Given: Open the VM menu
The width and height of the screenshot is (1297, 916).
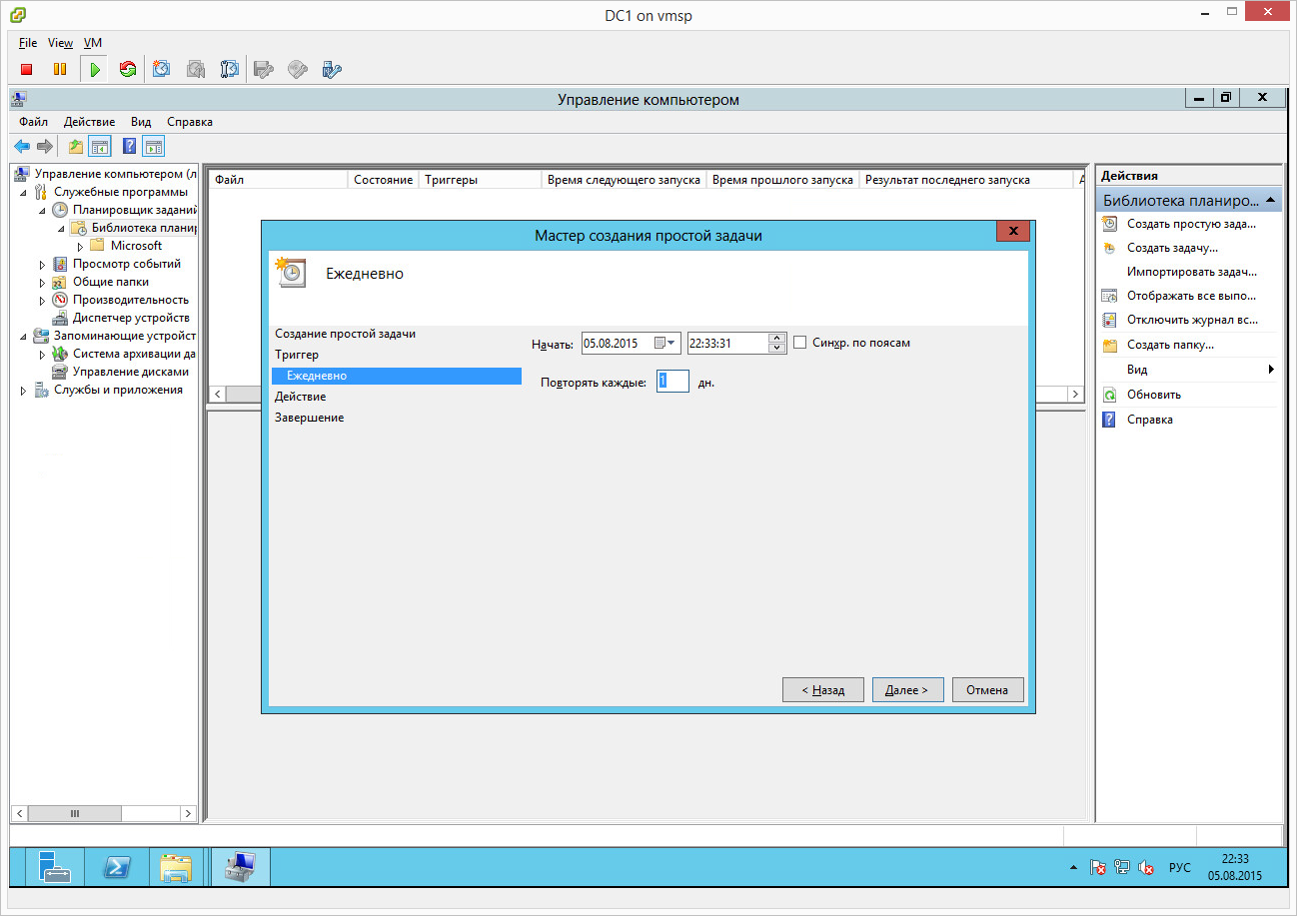Looking at the screenshot, I should point(93,43).
